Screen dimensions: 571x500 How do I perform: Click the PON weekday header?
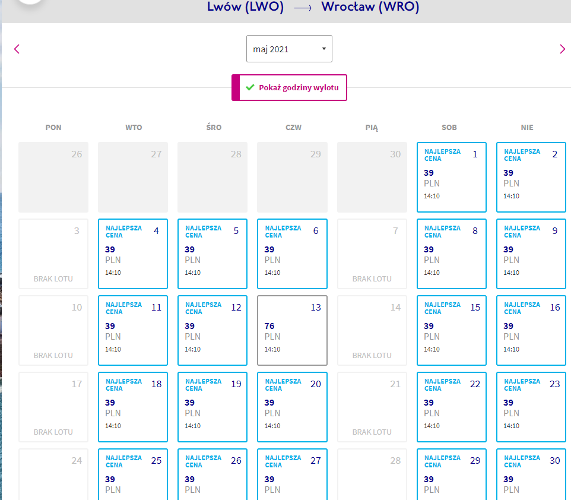pyautogui.click(x=53, y=128)
